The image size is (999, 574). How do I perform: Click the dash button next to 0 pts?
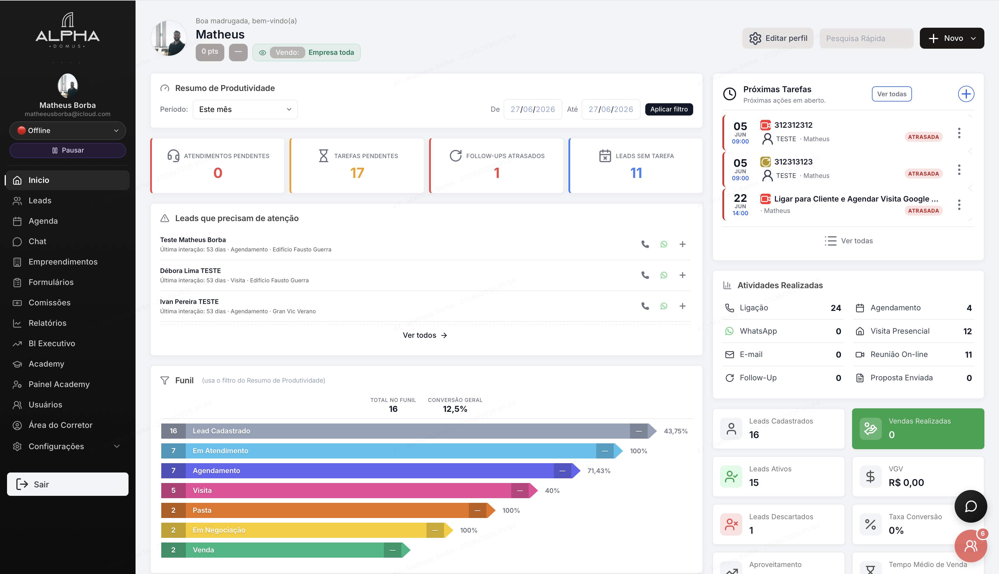pos(238,52)
